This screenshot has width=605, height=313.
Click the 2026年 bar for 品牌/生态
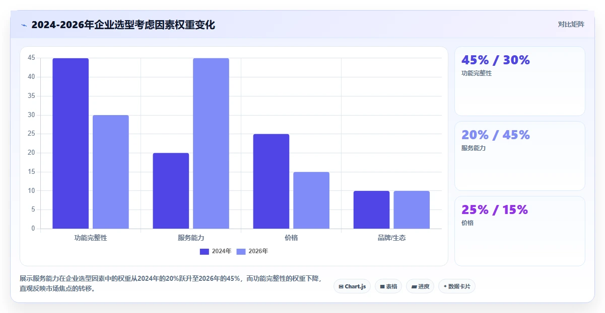412,210
